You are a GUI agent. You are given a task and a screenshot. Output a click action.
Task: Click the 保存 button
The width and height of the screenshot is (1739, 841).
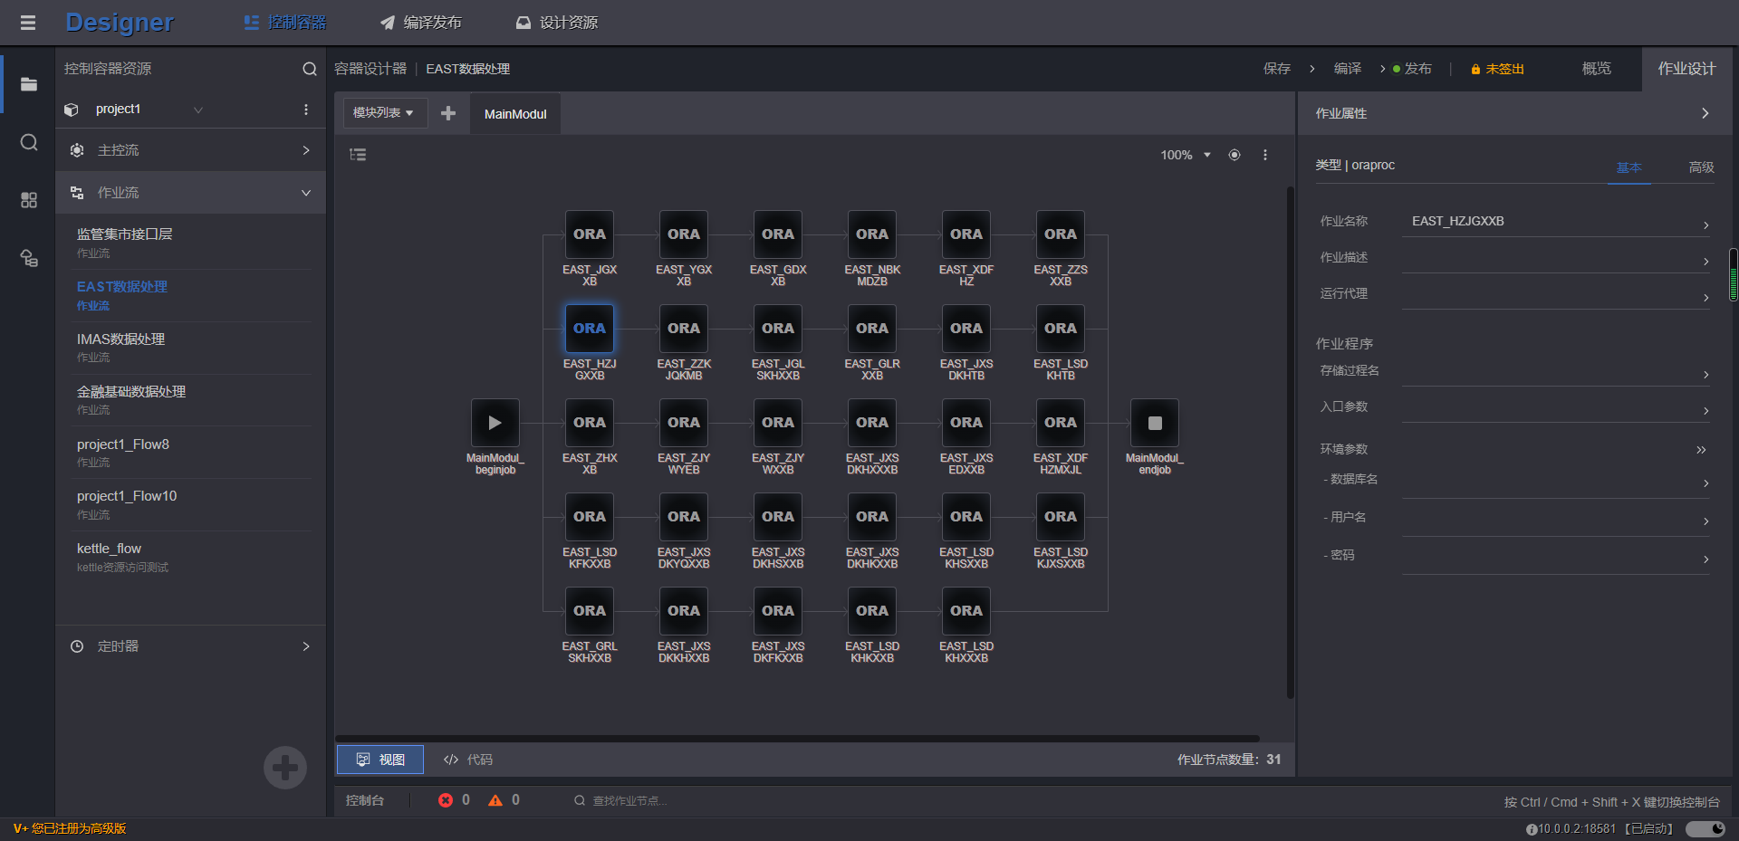point(1277,69)
